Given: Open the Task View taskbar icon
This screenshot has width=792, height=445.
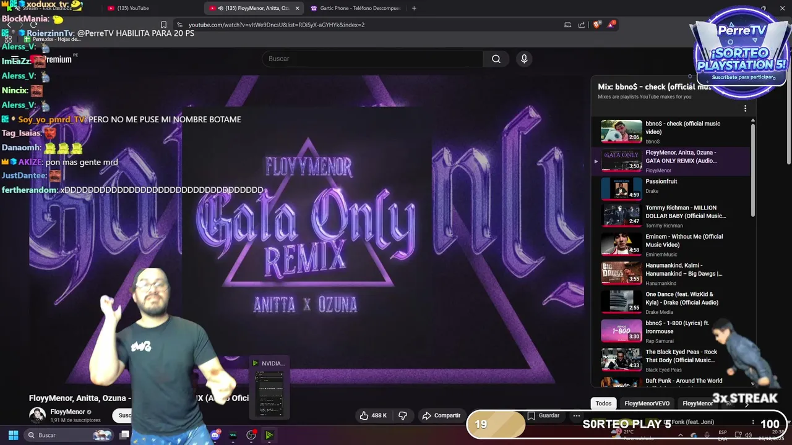Looking at the screenshot, I should click(124, 435).
